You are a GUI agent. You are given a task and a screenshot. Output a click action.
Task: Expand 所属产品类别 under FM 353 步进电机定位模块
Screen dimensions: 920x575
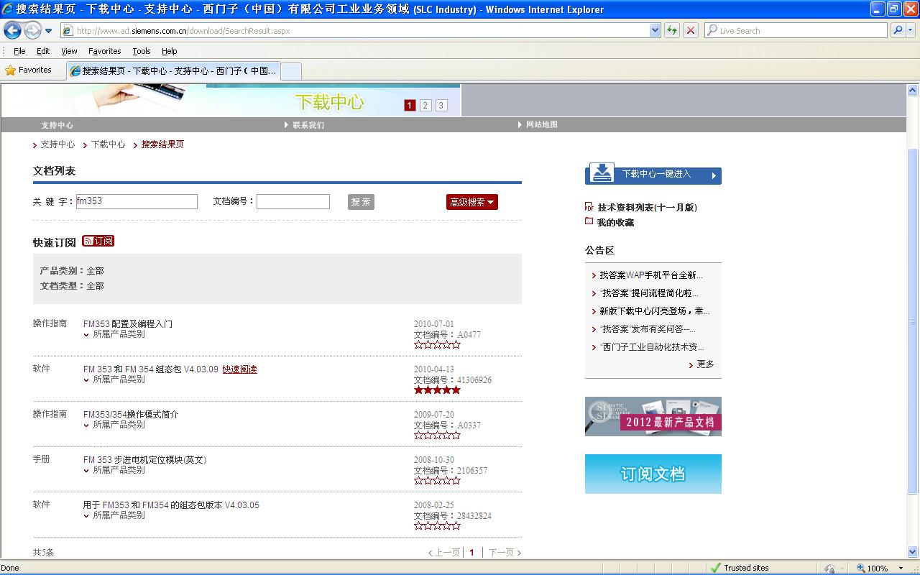pyautogui.click(x=115, y=470)
